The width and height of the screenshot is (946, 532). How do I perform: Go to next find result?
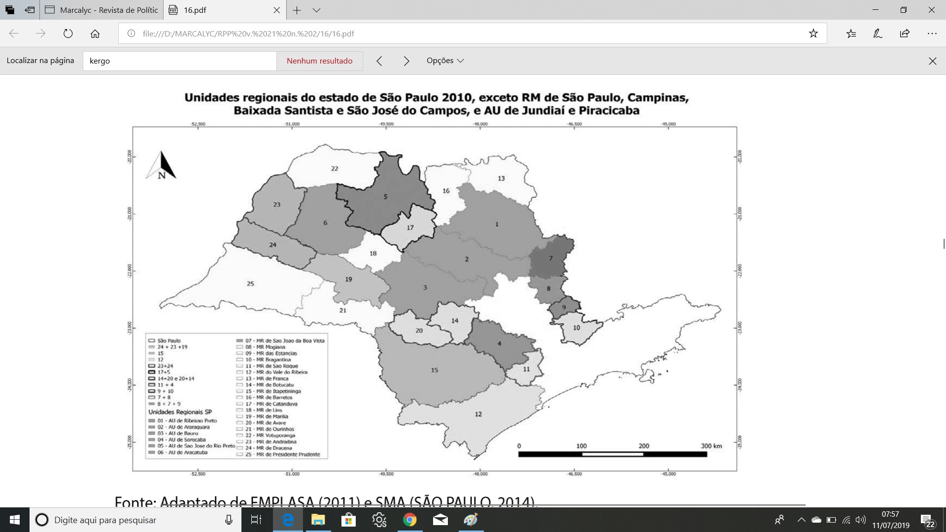tap(406, 61)
